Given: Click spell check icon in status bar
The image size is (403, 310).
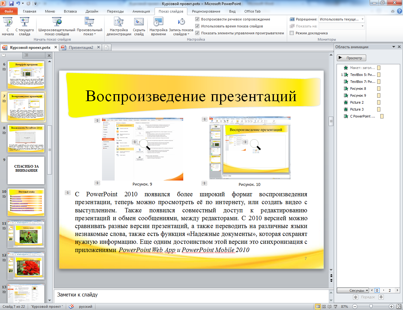Looking at the screenshot, I should coord(71,306).
